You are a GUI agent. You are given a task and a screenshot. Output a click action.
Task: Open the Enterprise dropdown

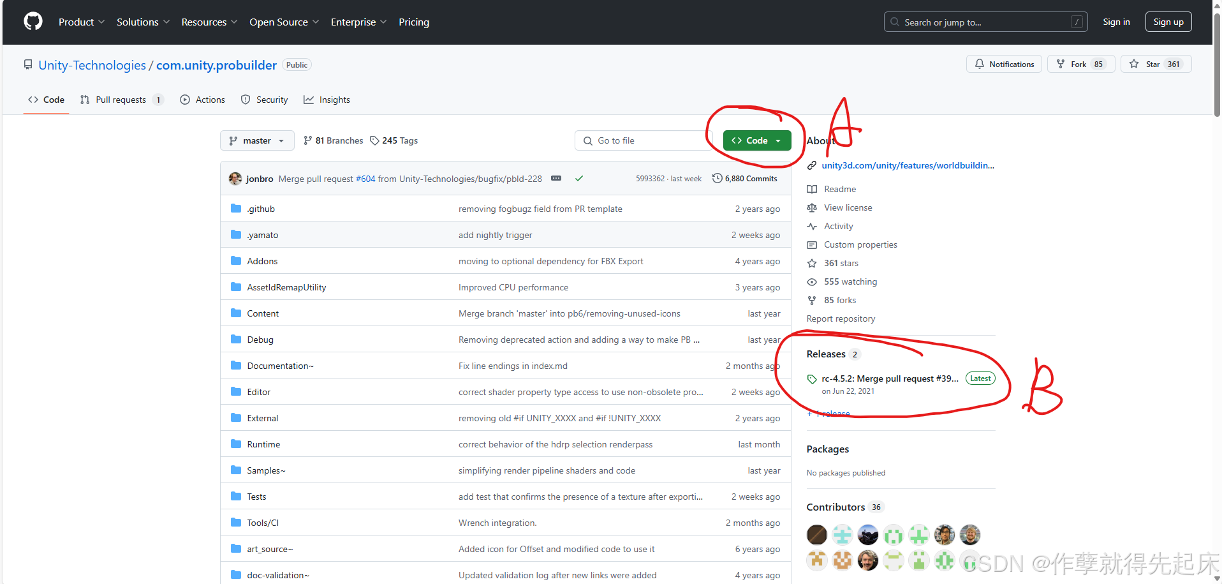point(358,22)
